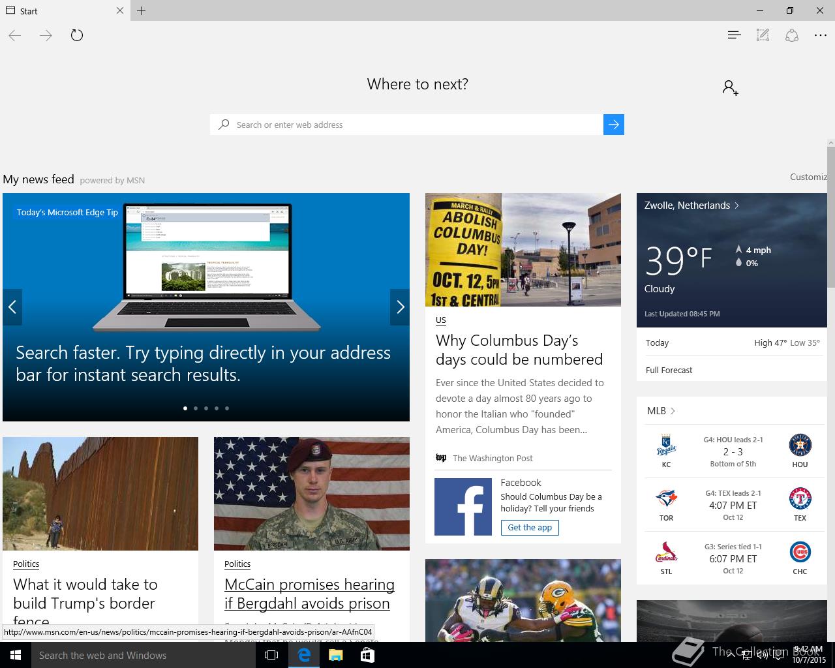
Task: Make a Web Note icon
Action: tap(763, 35)
